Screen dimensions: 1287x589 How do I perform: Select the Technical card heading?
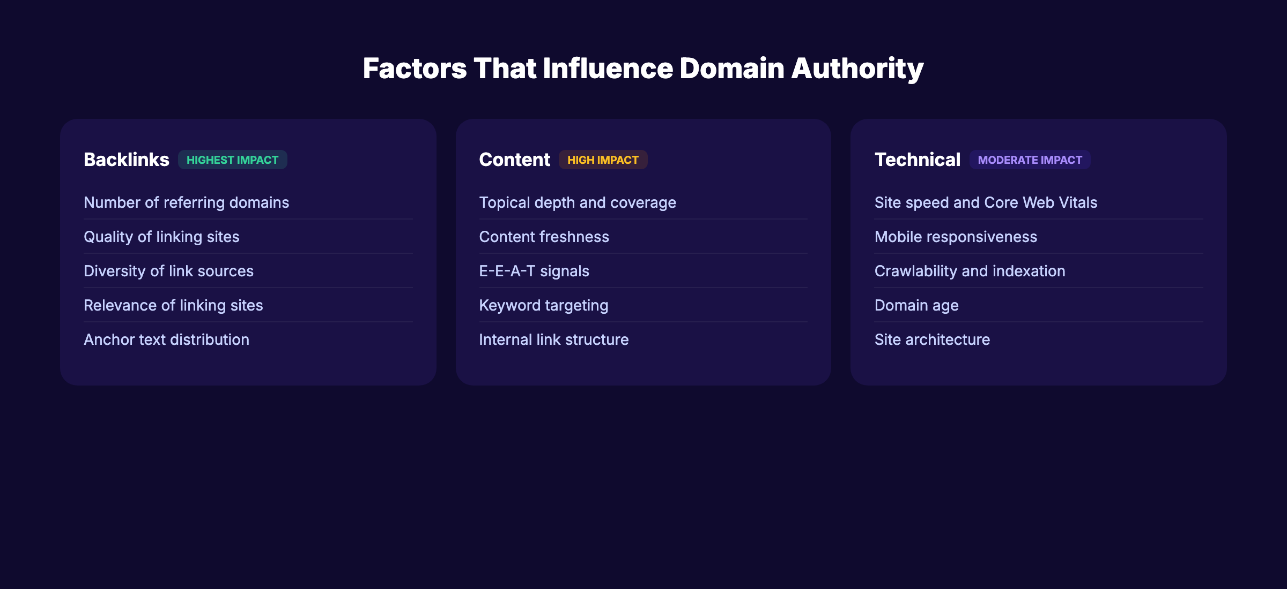click(x=918, y=159)
